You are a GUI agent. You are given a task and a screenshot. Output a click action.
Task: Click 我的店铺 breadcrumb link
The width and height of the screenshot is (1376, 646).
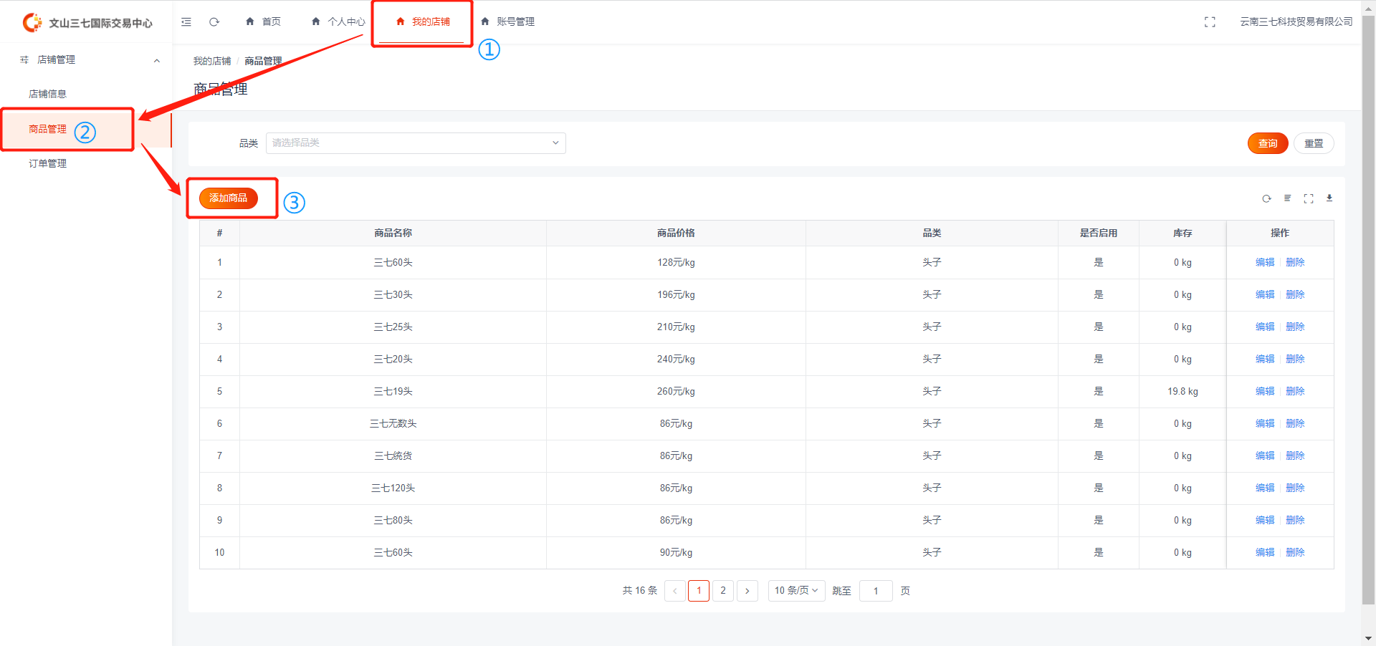pyautogui.click(x=212, y=61)
